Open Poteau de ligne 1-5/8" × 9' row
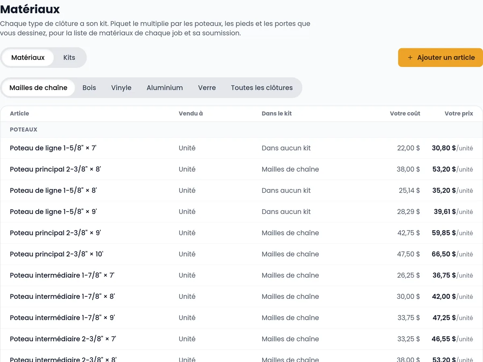The height and width of the screenshot is (362, 483). pos(242,212)
